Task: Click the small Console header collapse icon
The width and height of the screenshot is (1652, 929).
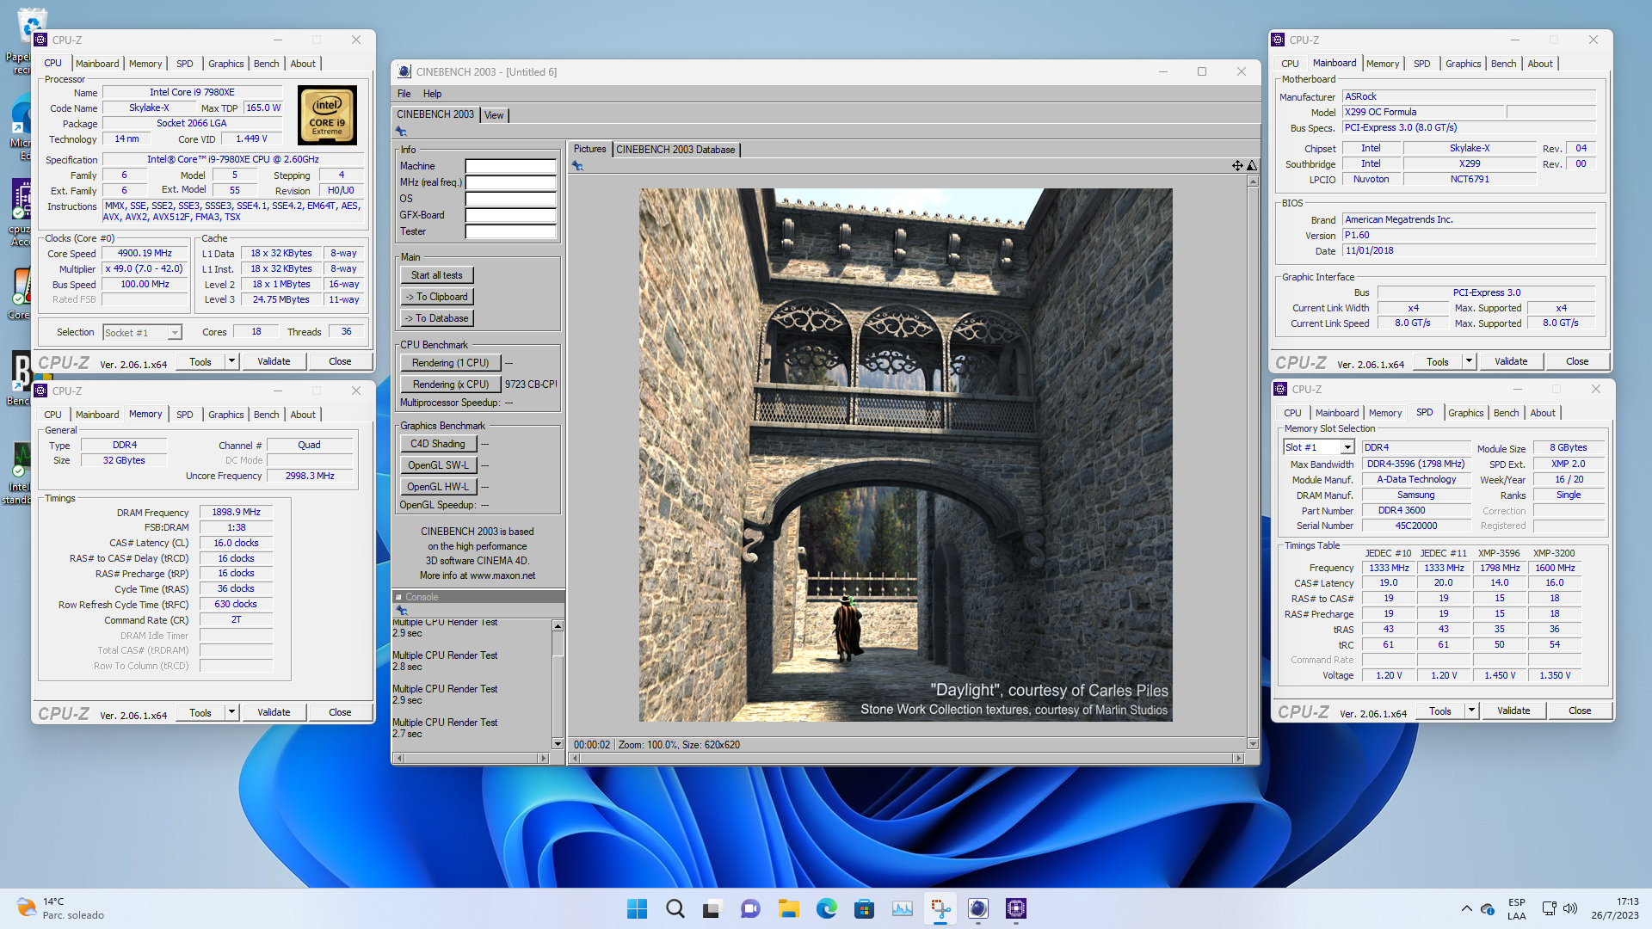Action: click(x=398, y=597)
